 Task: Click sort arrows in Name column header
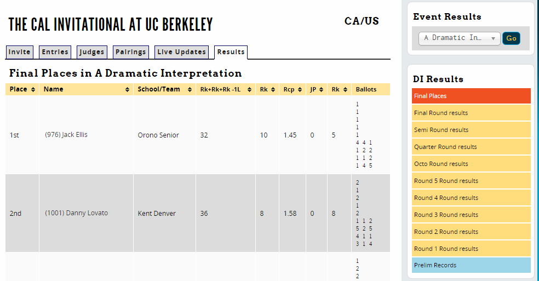(127, 89)
